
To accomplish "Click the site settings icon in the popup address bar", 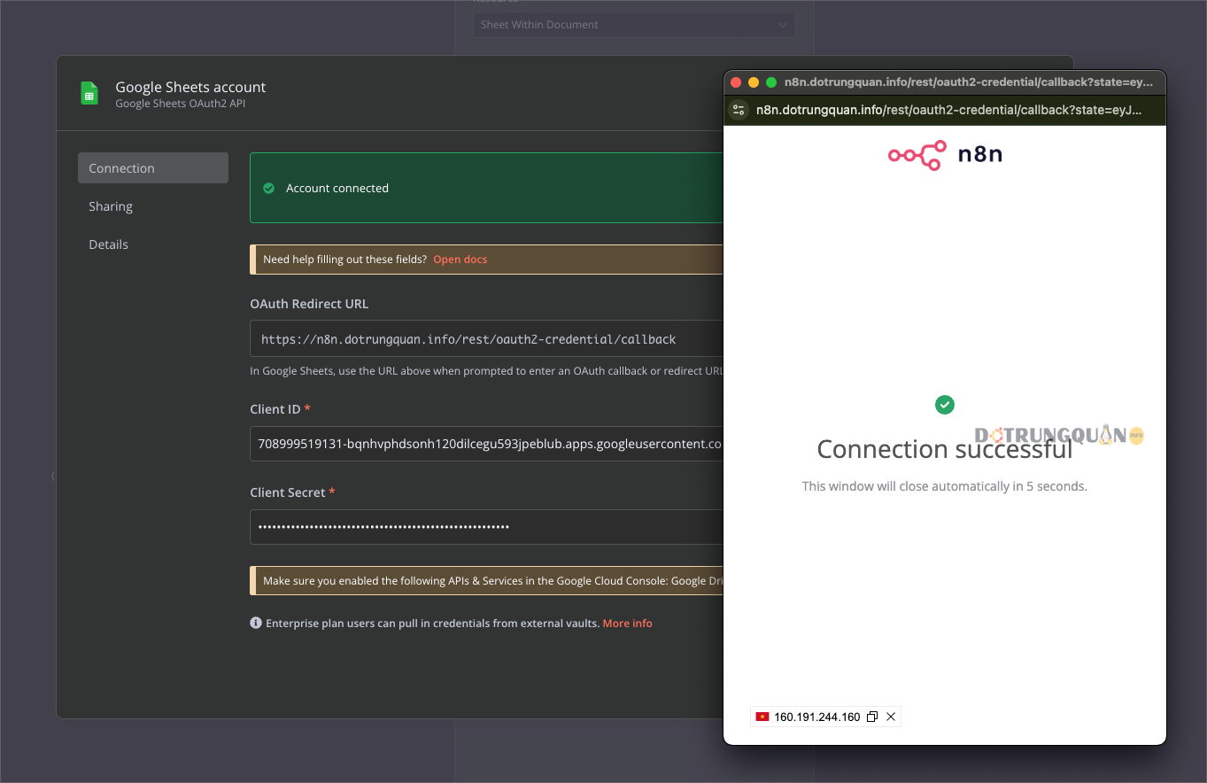I will point(739,110).
